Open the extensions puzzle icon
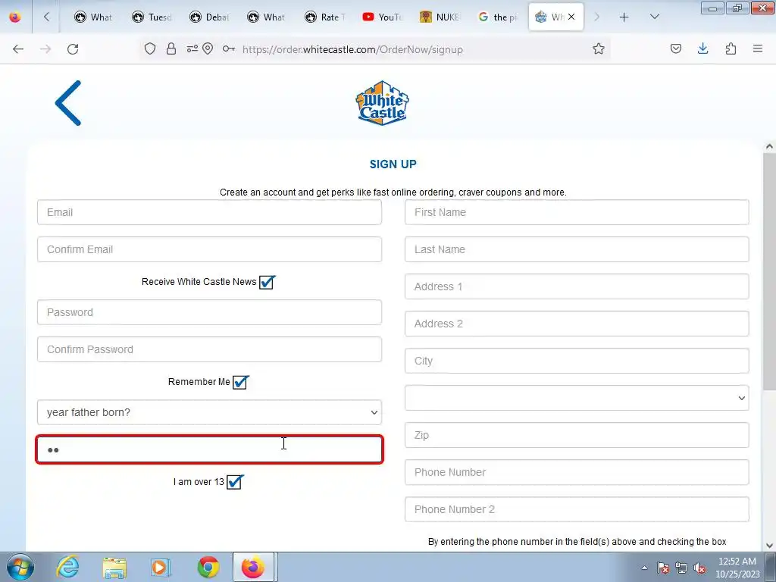Viewport: 776px width, 582px height. [x=731, y=48]
